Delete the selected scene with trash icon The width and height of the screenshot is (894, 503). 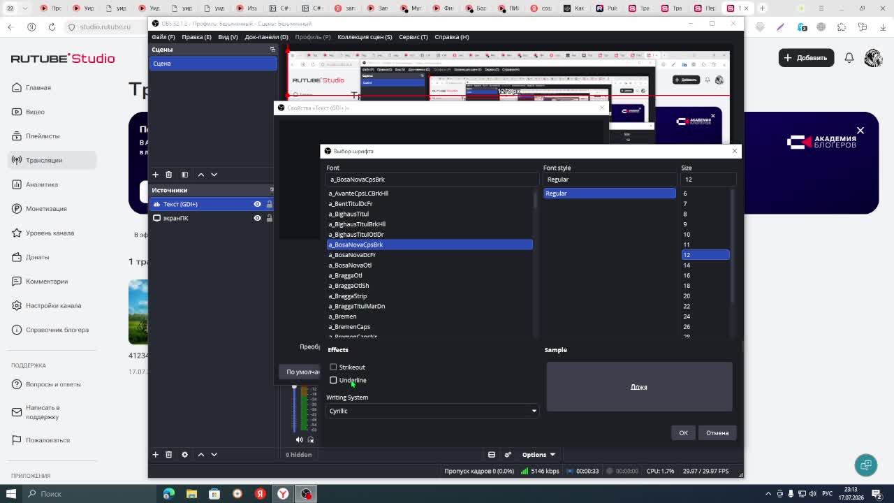(168, 175)
